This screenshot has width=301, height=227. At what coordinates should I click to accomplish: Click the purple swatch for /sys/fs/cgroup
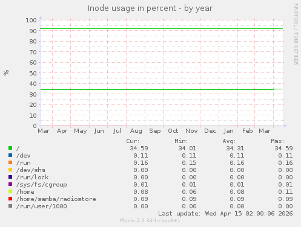click(10, 184)
